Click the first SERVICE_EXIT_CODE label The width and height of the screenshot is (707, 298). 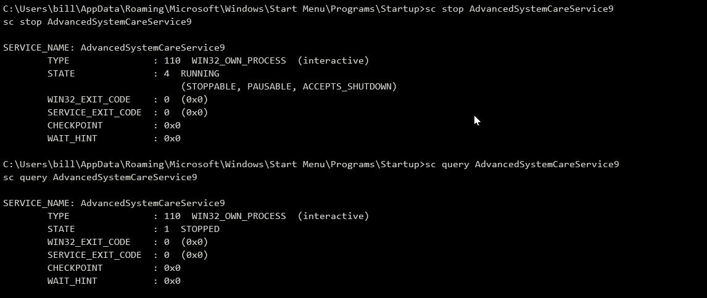coord(94,113)
